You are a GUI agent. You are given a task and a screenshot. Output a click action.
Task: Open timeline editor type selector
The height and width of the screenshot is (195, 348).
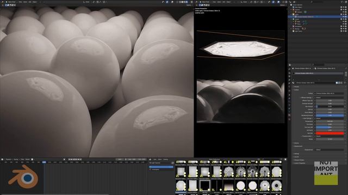click(3, 159)
